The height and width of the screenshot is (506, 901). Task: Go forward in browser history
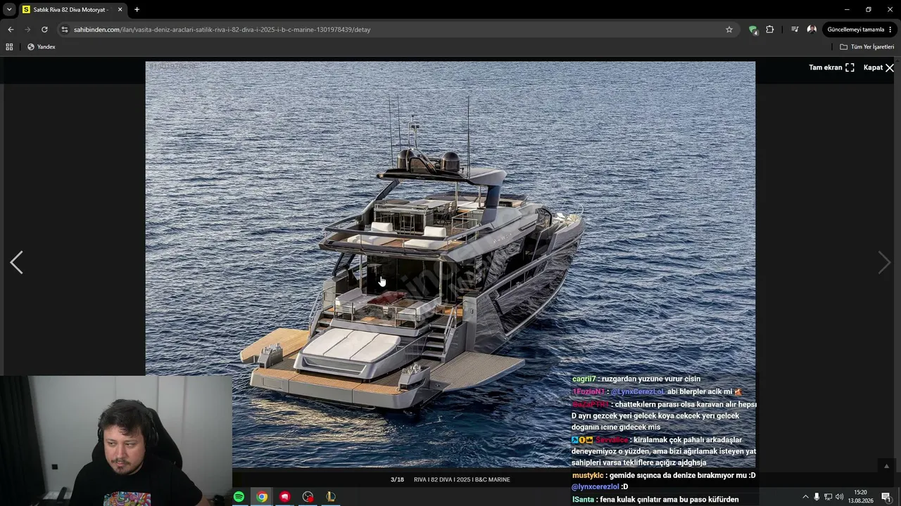(x=27, y=30)
